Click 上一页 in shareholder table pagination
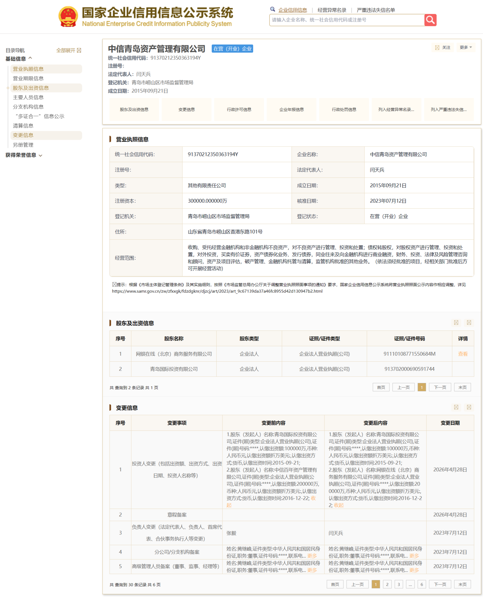The image size is (483, 604). pyautogui.click(x=404, y=388)
